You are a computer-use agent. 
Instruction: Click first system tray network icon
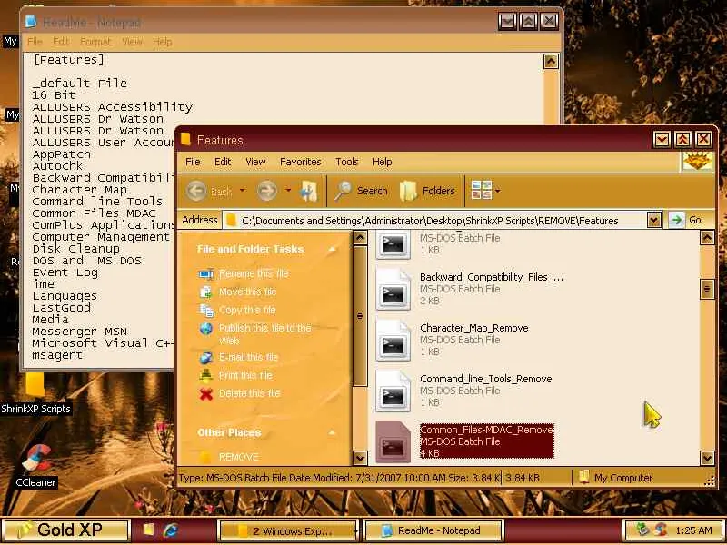pyautogui.click(x=642, y=530)
